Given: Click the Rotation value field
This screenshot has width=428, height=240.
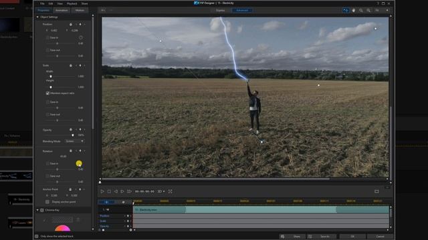Looking at the screenshot, I should coord(63,157).
